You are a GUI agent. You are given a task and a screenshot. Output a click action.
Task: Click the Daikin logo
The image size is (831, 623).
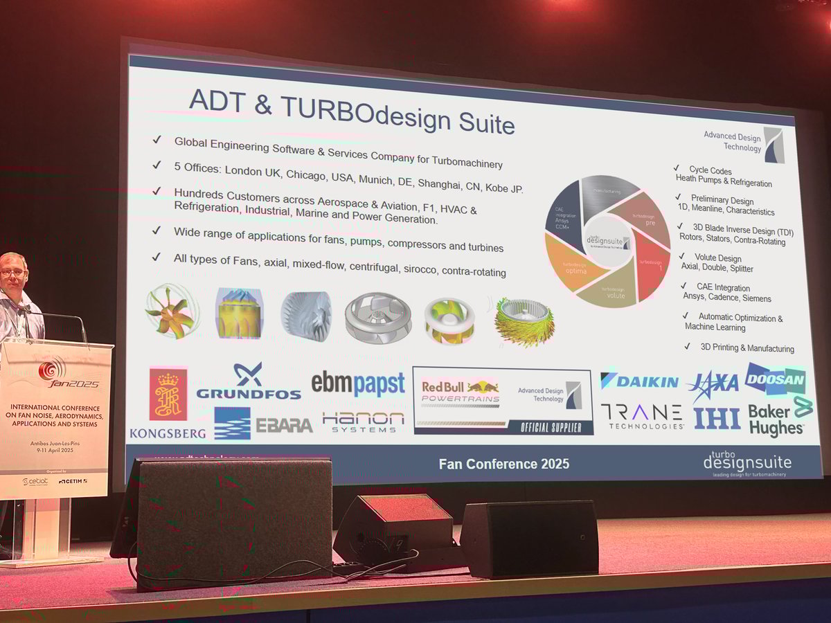pos(639,381)
